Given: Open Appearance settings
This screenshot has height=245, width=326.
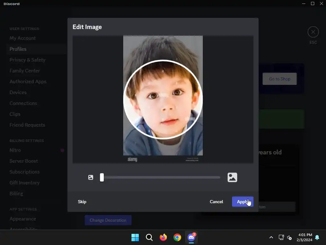Looking at the screenshot, I should click(x=23, y=219).
